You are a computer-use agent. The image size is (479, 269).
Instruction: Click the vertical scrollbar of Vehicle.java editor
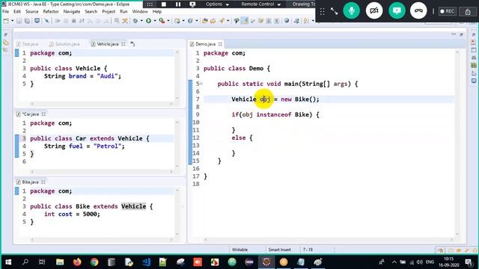tap(177, 75)
